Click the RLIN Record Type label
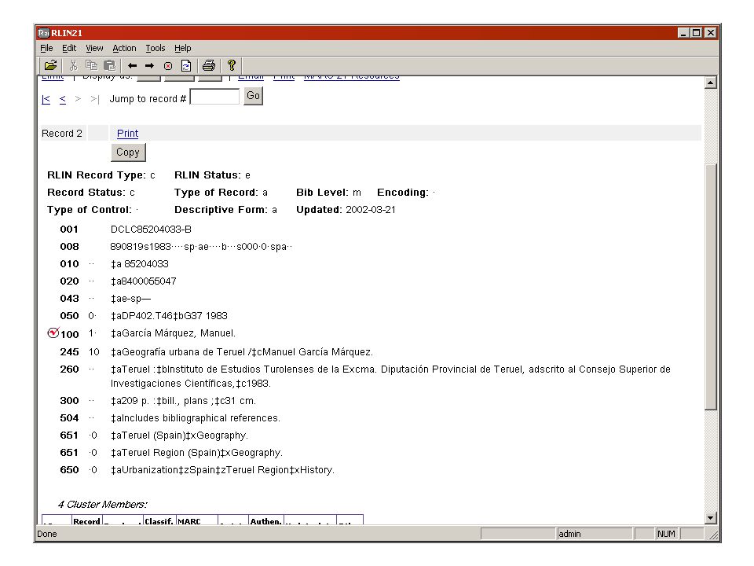The height and width of the screenshot is (566, 754). 96,175
